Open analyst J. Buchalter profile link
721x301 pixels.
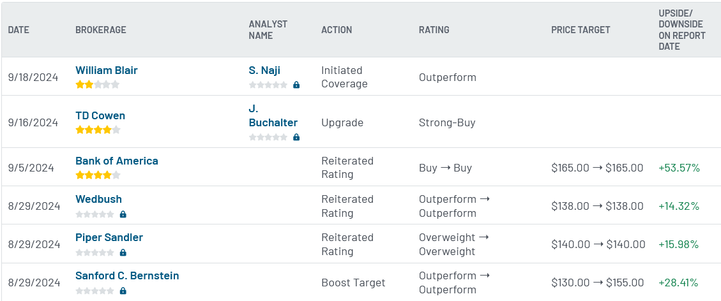[273, 115]
